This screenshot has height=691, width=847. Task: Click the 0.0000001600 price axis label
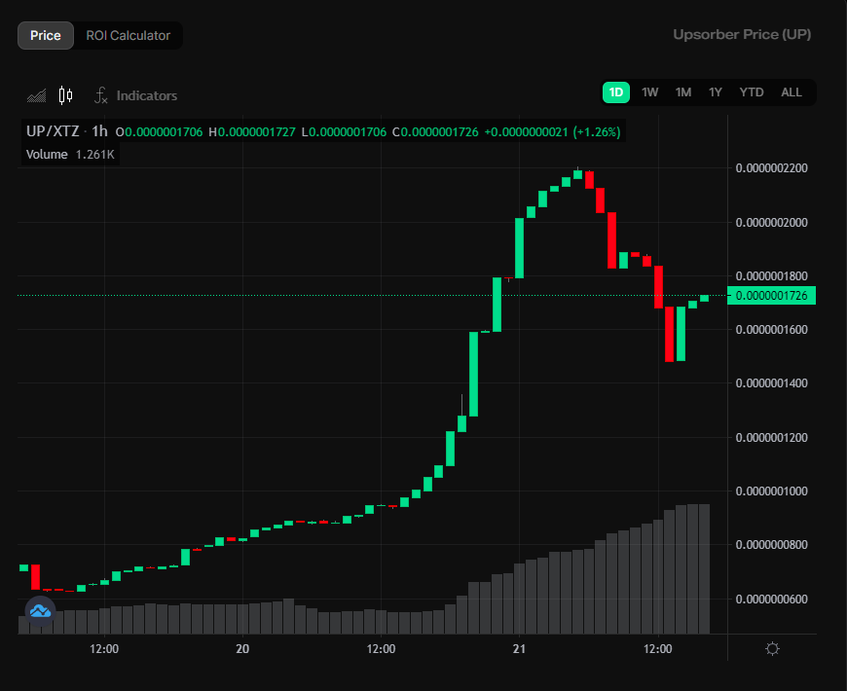point(771,329)
